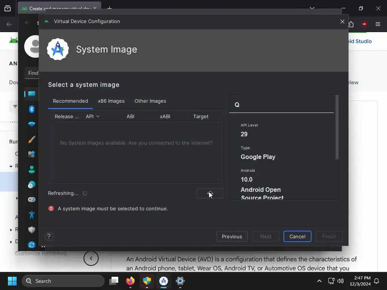Open Windows Security from the taskbar
The image size is (387, 290).
(147, 281)
